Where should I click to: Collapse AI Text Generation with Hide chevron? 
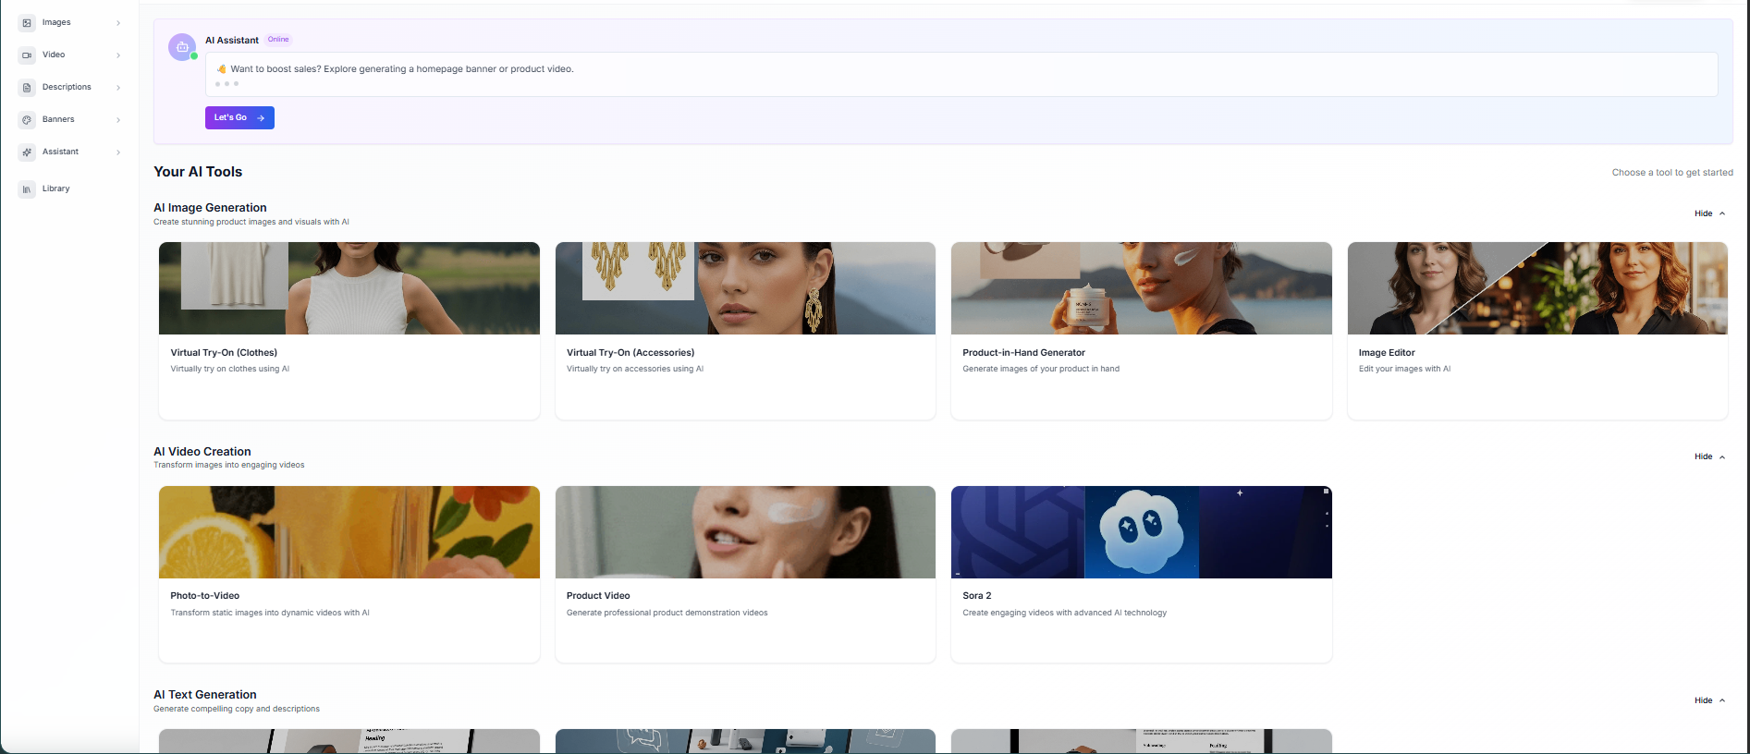[x=1721, y=700]
